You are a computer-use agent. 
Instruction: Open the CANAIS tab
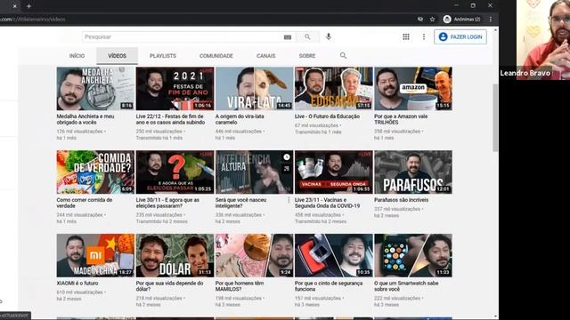point(265,56)
